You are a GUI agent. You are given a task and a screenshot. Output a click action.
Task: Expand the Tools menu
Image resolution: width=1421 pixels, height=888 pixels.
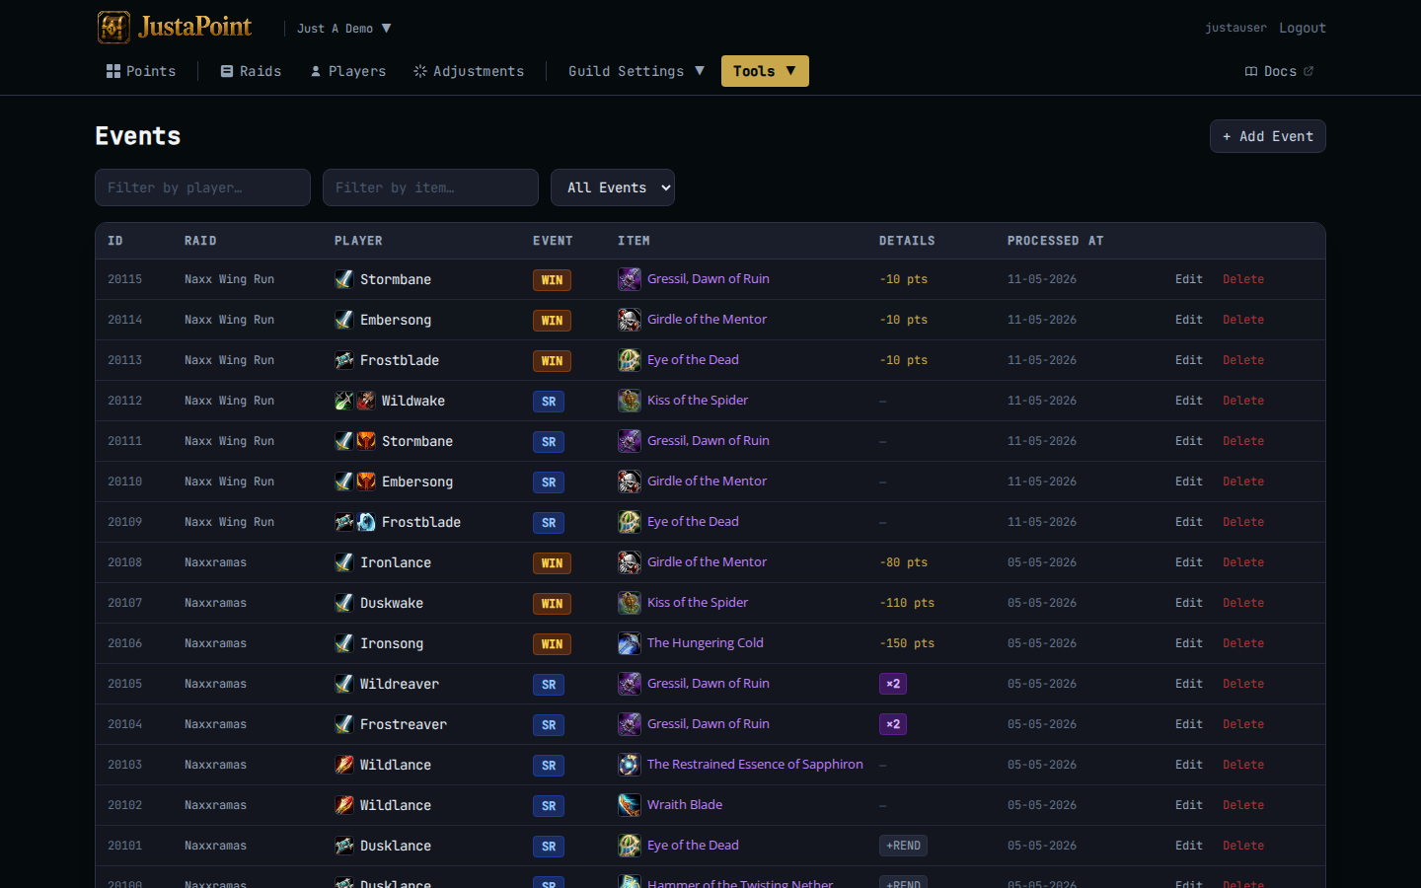pyautogui.click(x=765, y=71)
